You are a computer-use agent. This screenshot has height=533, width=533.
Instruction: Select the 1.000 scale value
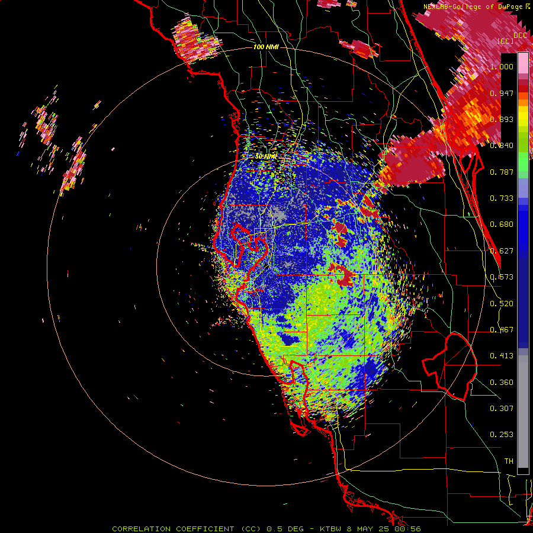(502, 66)
